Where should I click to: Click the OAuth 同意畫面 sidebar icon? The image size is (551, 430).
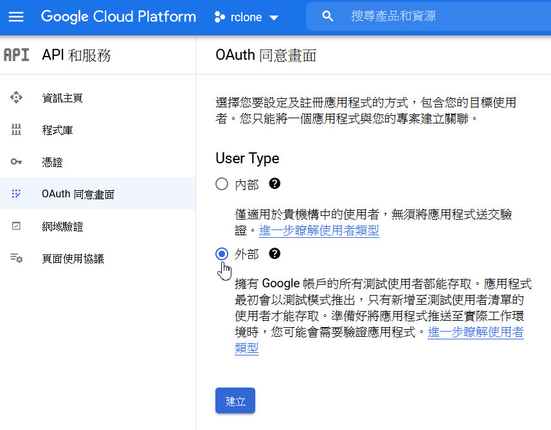pos(17,193)
